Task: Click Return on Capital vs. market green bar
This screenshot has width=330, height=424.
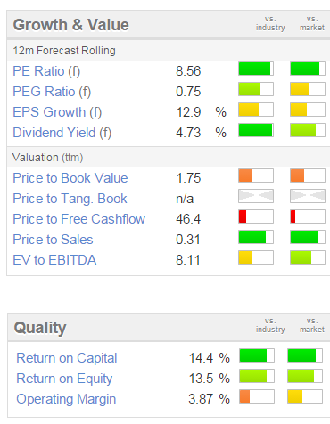Action: tap(305, 355)
